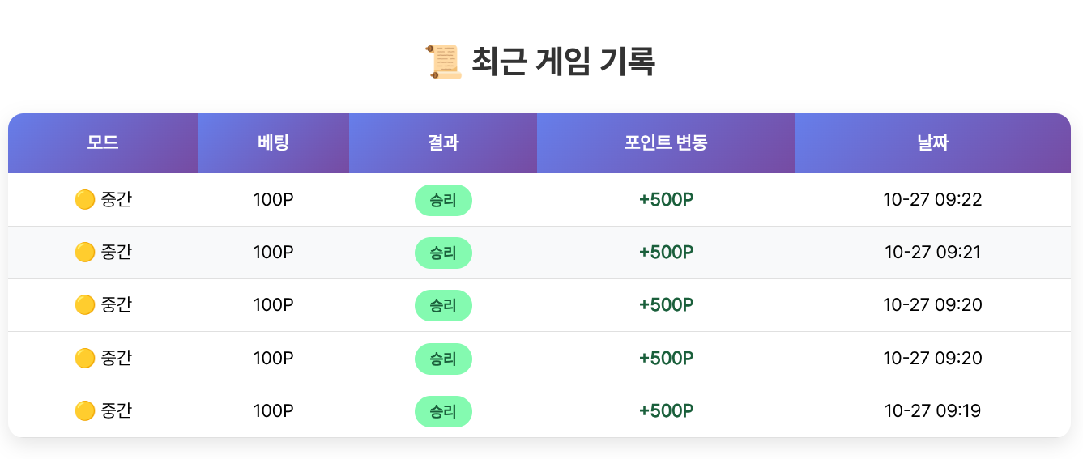Click the 포인트 변동 column header
This screenshot has width=1083, height=459.
pyautogui.click(x=666, y=143)
